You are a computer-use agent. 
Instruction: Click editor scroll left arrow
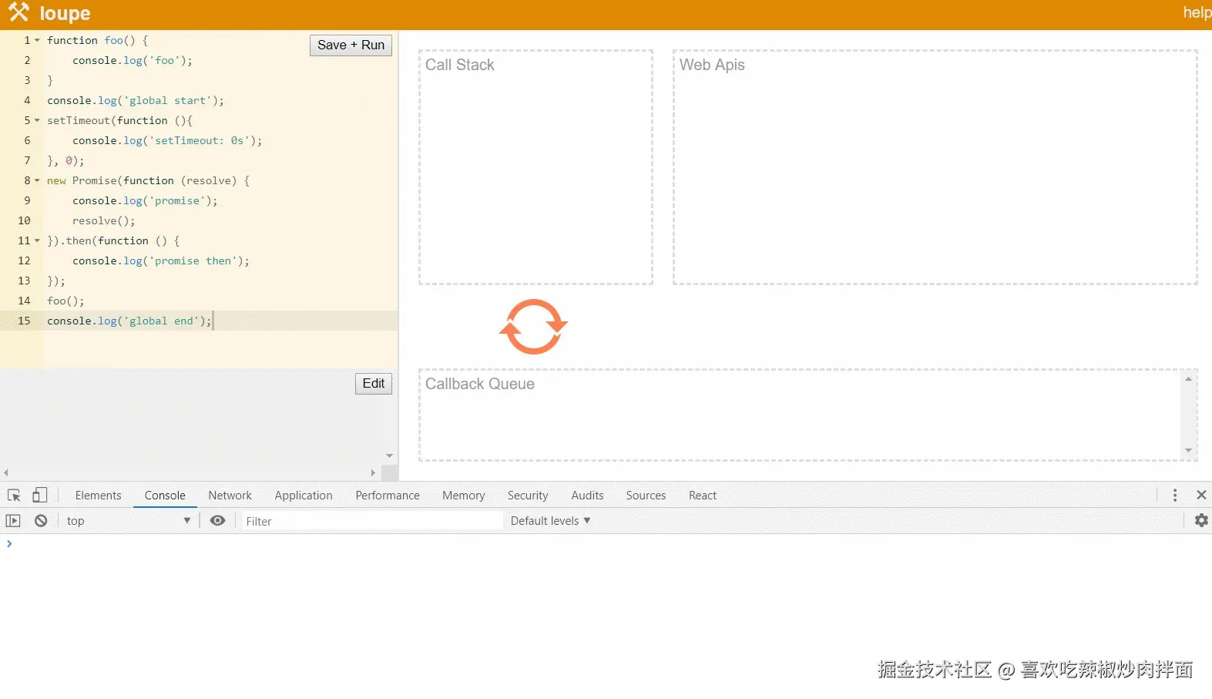[6, 473]
